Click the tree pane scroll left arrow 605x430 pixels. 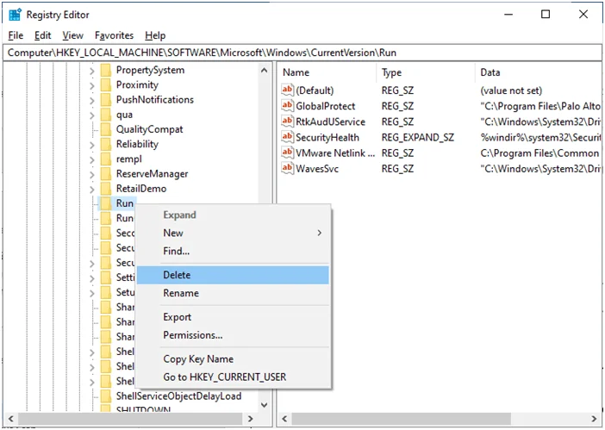click(x=11, y=419)
